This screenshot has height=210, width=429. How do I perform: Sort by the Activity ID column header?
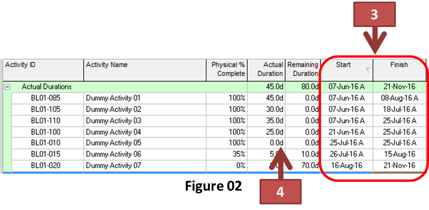coord(43,70)
